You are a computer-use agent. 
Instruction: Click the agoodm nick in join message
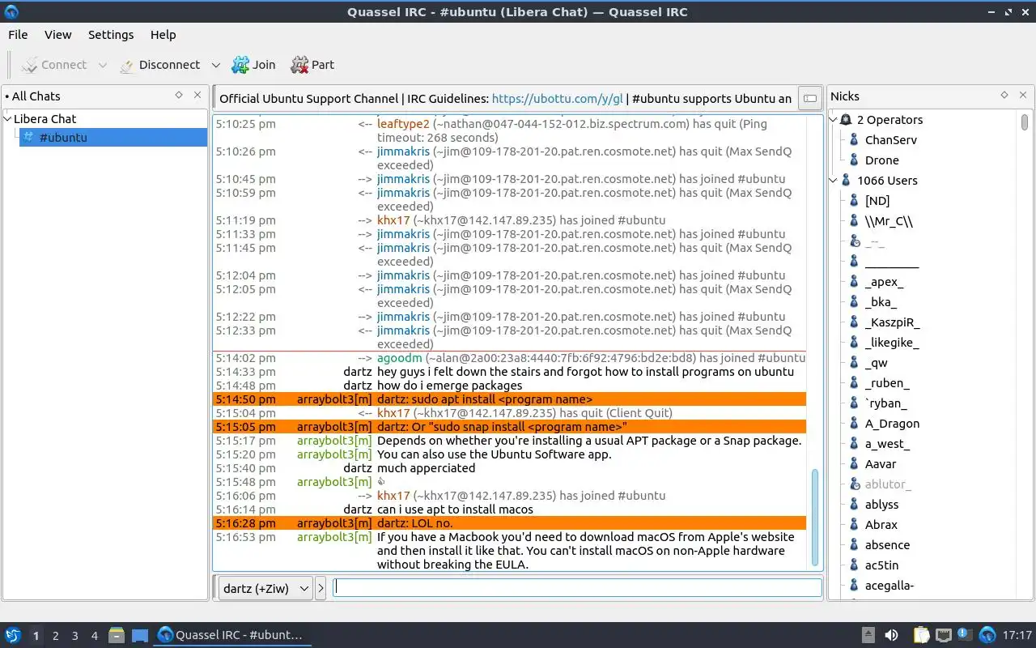400,358
